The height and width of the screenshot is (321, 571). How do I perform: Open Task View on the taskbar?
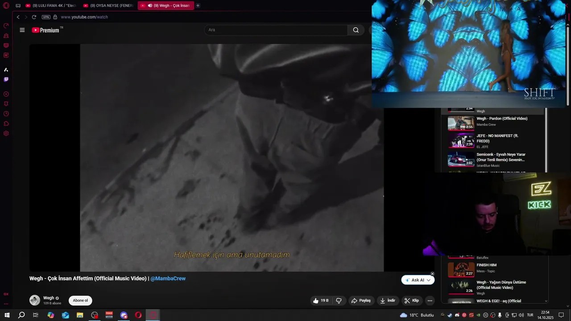pos(36,315)
